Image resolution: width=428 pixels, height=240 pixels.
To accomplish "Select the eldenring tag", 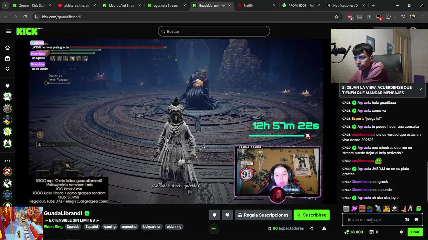I will click(x=174, y=227).
